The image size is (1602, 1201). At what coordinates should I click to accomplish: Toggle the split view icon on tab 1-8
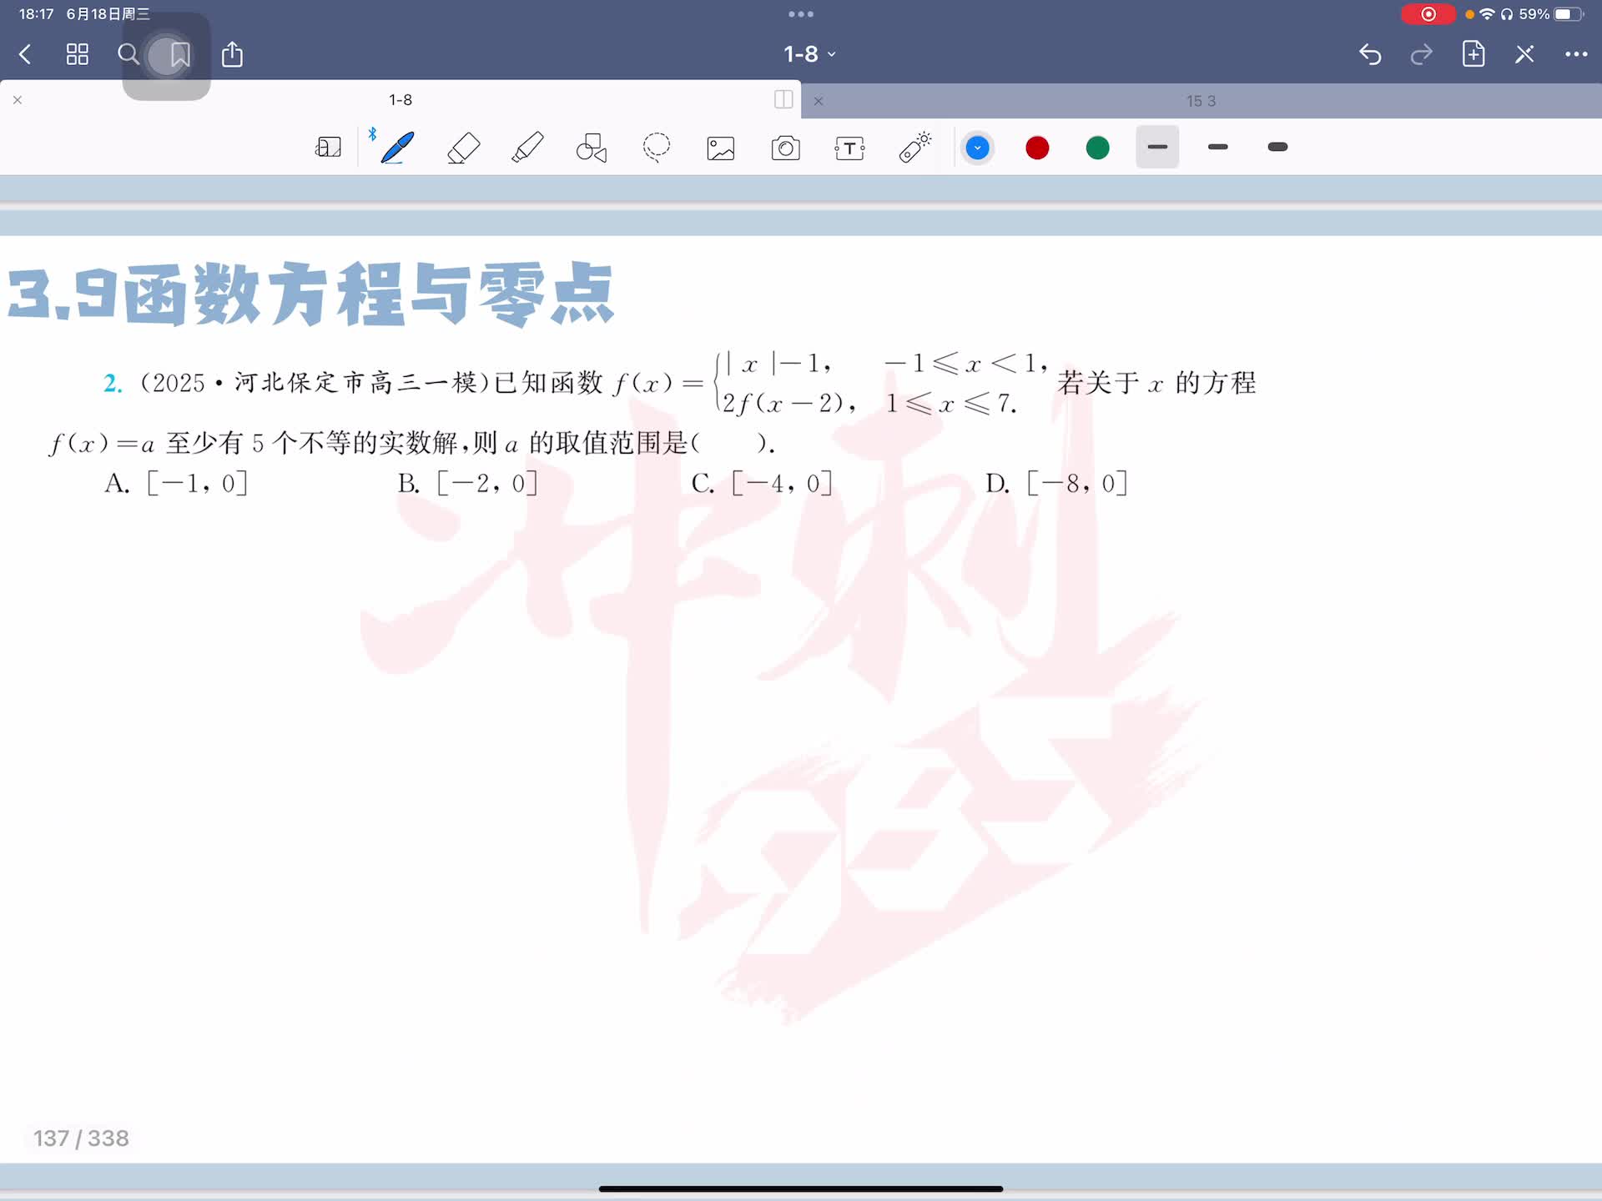pyautogui.click(x=783, y=99)
